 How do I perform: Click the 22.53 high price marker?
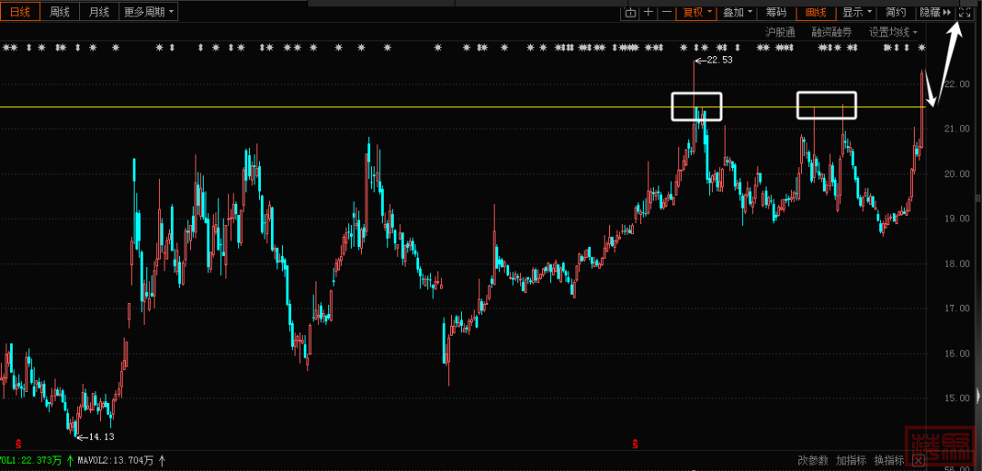(x=713, y=60)
